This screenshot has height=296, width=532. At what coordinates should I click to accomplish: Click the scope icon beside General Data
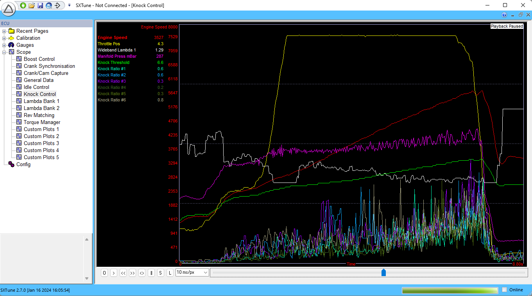19,80
